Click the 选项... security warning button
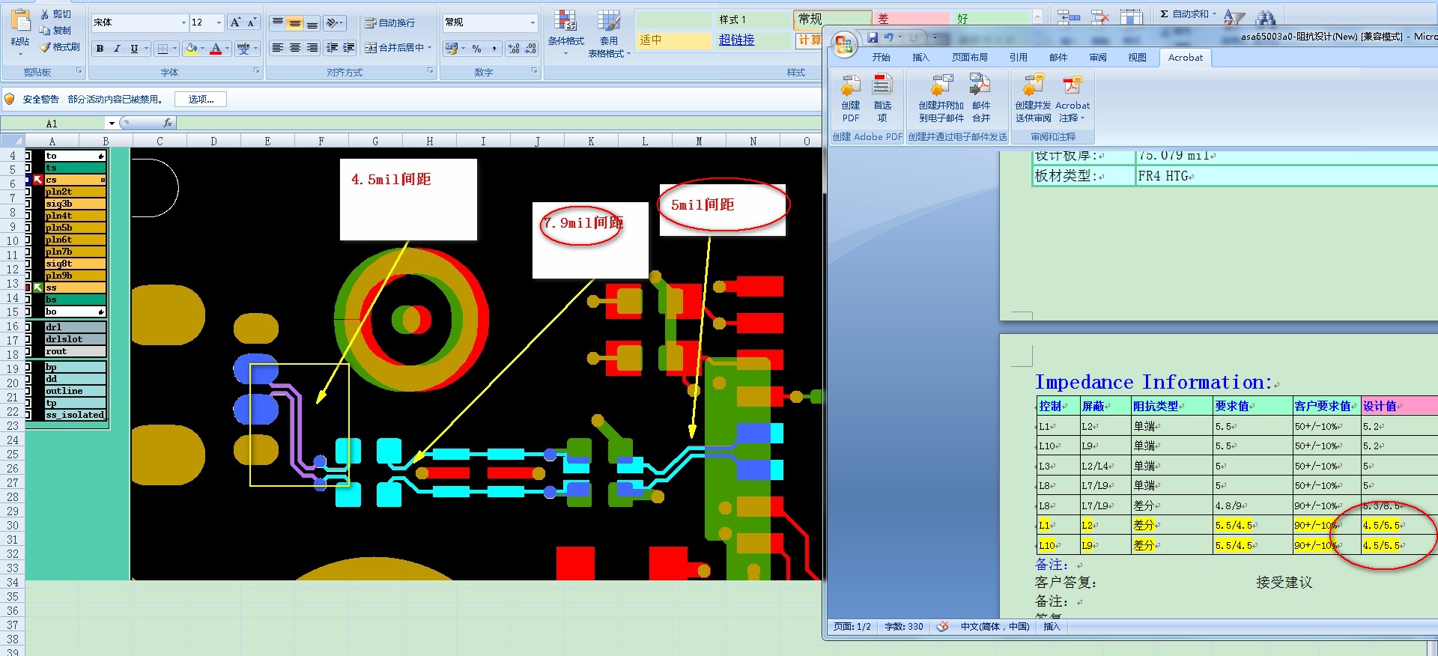The height and width of the screenshot is (656, 1438). tap(201, 100)
